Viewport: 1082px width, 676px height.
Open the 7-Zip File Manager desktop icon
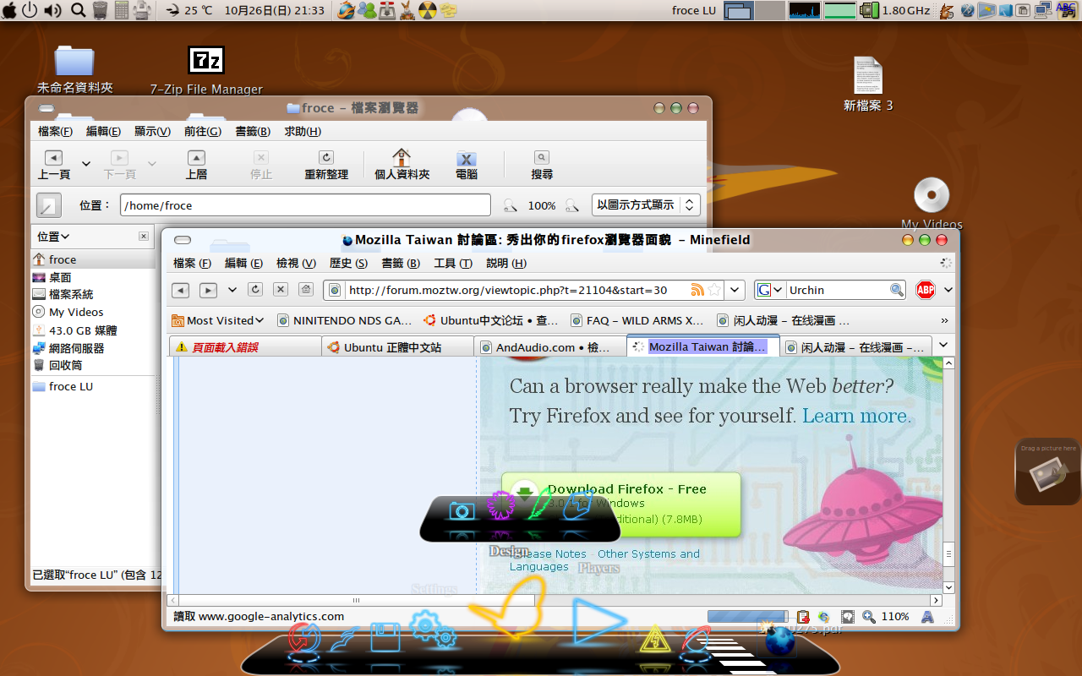click(206, 70)
